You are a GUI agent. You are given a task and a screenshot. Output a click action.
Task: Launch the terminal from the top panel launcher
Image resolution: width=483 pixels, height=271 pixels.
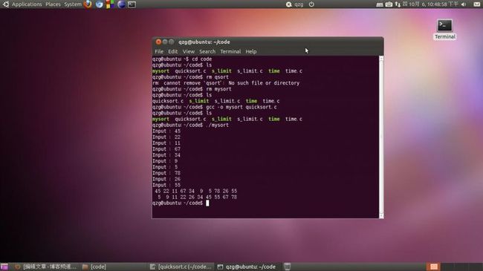click(132, 4)
